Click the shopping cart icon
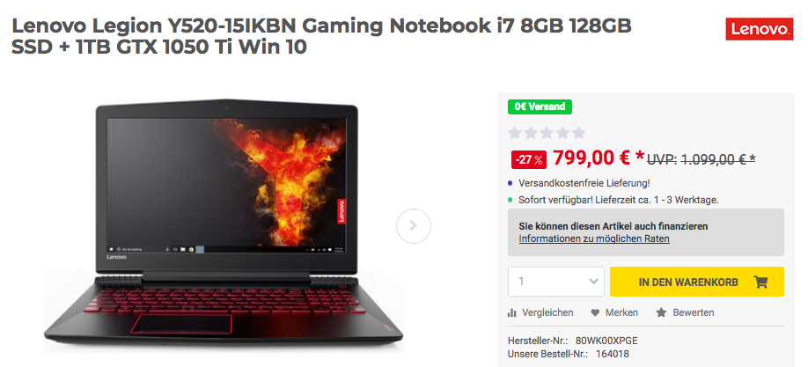808x367 pixels. coord(760,282)
